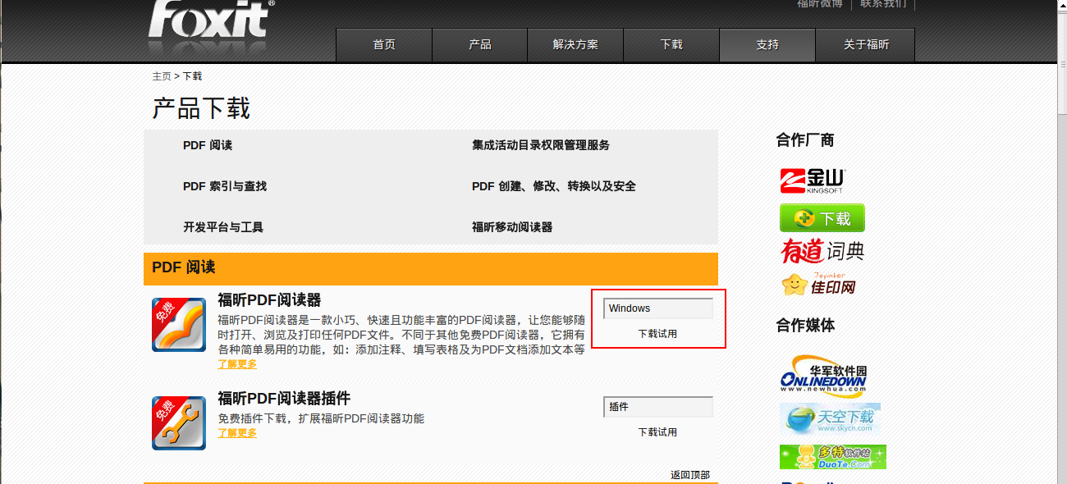Visit the 华军软件园 Onlinedown logo
The width and height of the screenshot is (1067, 484).
(824, 376)
